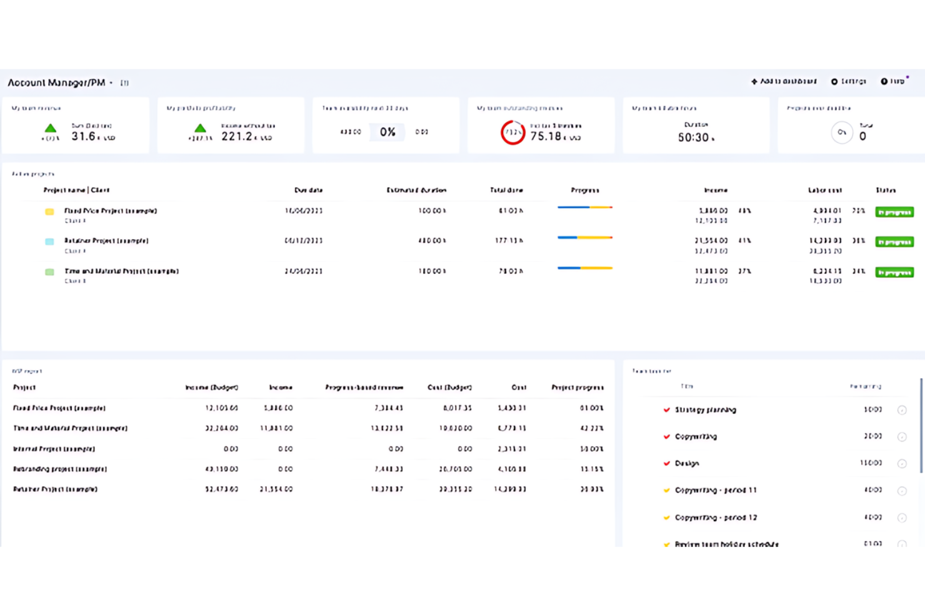Click circle timer icon for Copywriting - period 12

[x=902, y=518]
